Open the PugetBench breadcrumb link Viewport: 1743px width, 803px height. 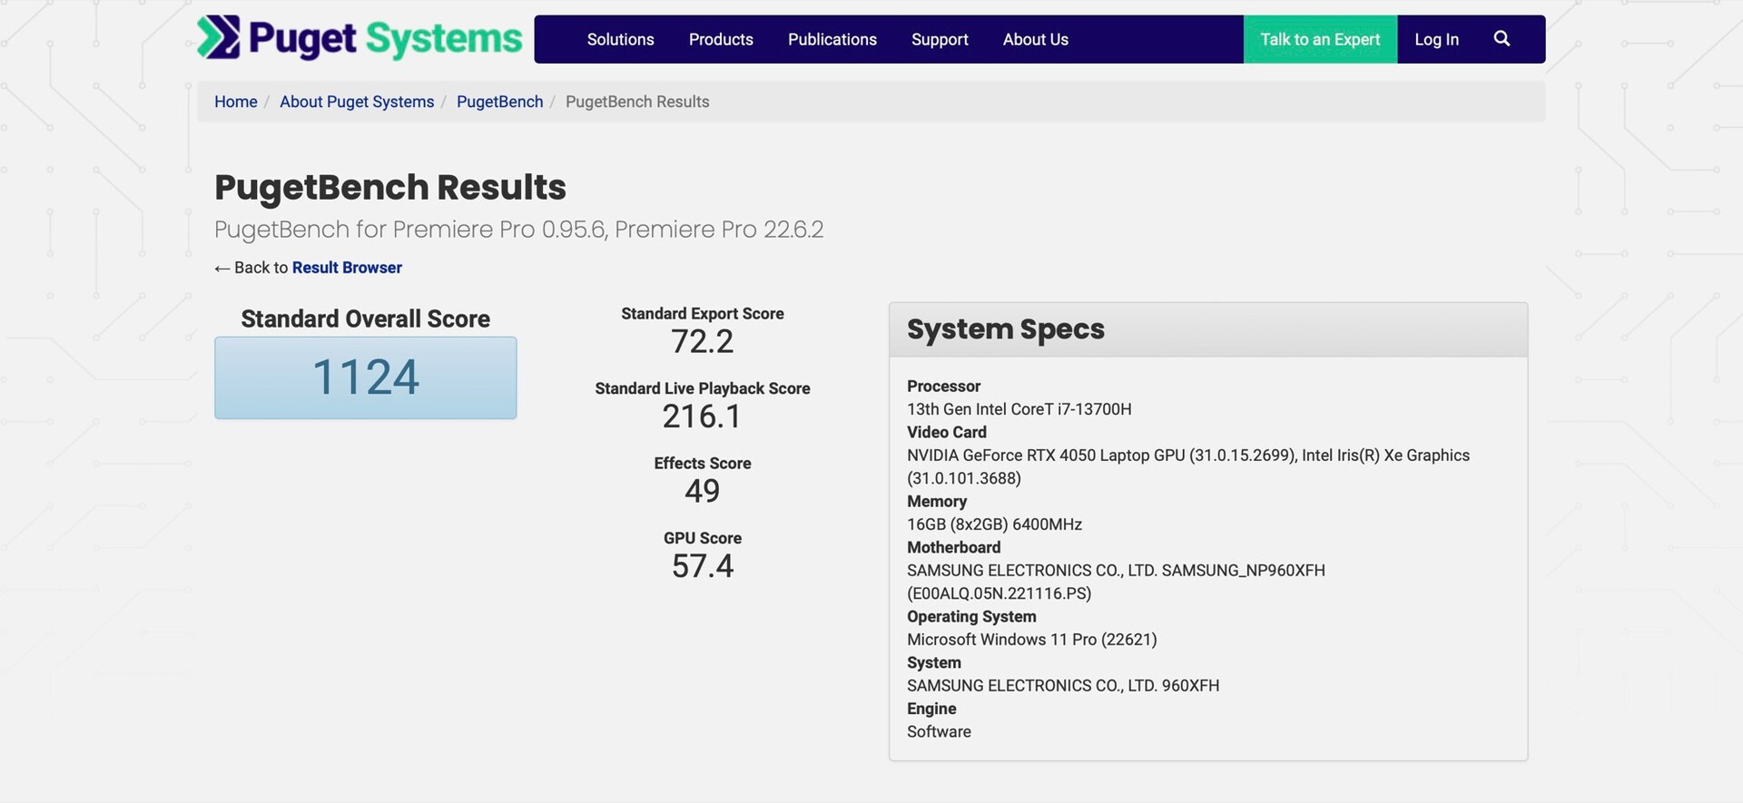tap(499, 102)
